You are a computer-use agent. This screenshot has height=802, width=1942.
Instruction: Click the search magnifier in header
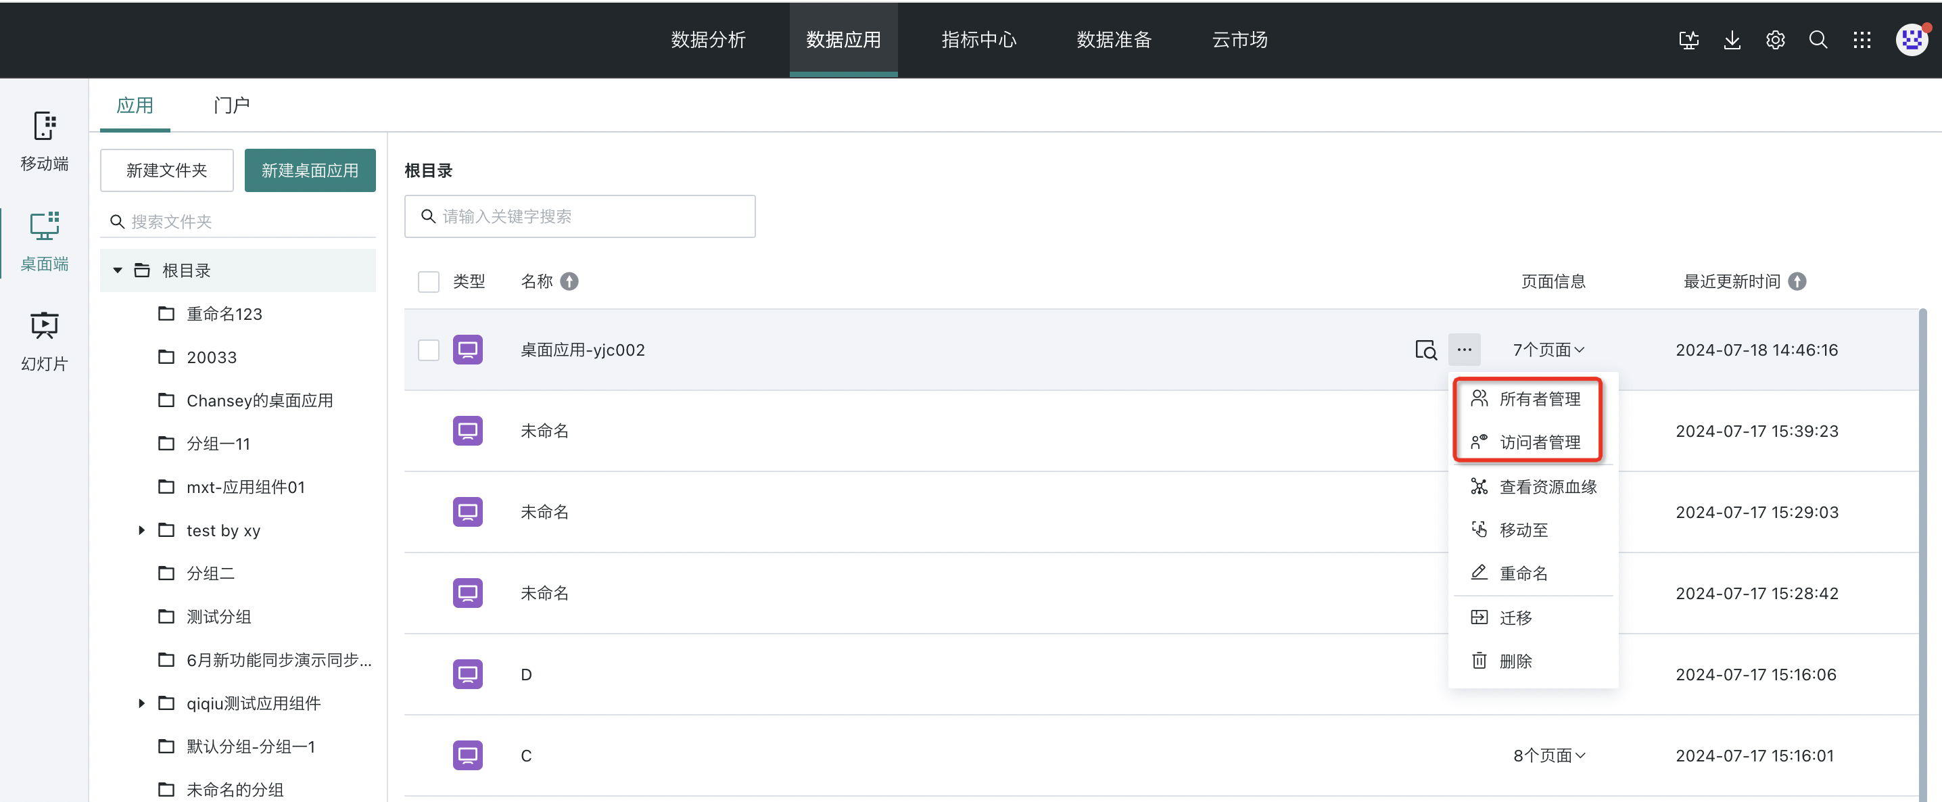pyautogui.click(x=1818, y=40)
